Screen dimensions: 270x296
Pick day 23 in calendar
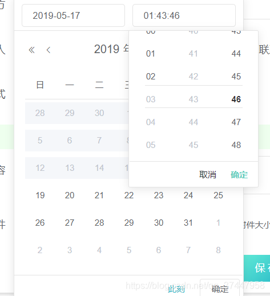click(159, 195)
